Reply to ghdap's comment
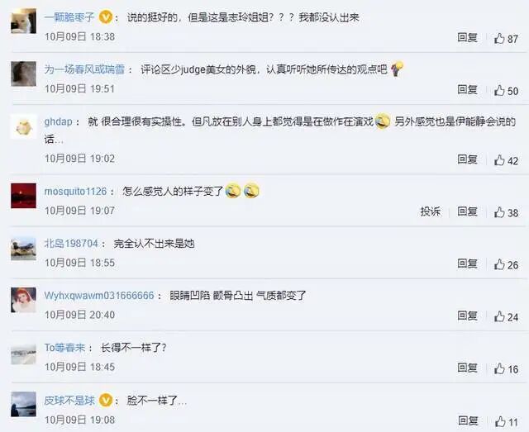Screen dimensions: 529x432 point(468,159)
